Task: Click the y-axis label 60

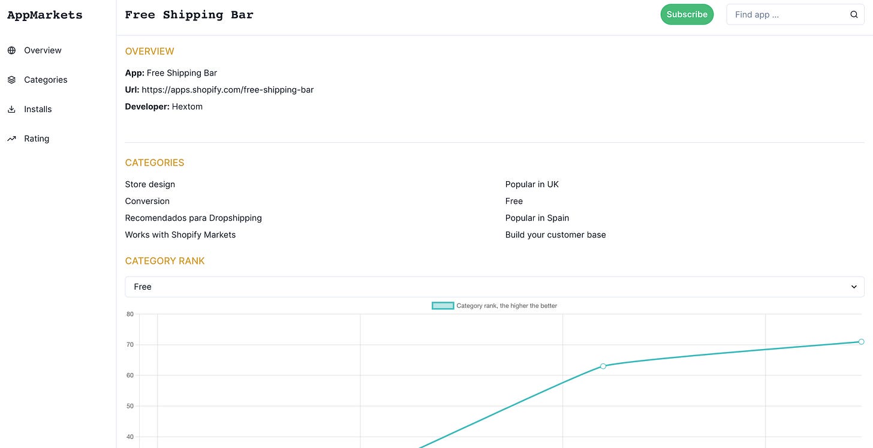Action: [x=130, y=375]
